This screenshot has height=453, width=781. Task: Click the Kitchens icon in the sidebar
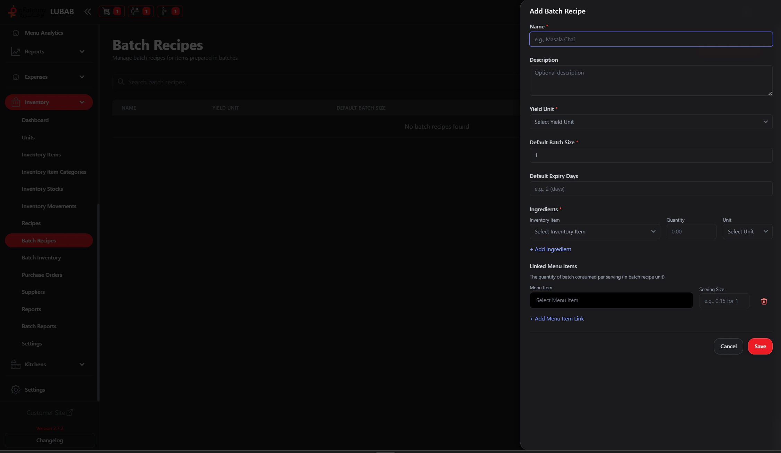click(16, 365)
